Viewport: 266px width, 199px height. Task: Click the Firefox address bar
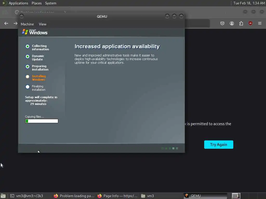pos(197,23)
